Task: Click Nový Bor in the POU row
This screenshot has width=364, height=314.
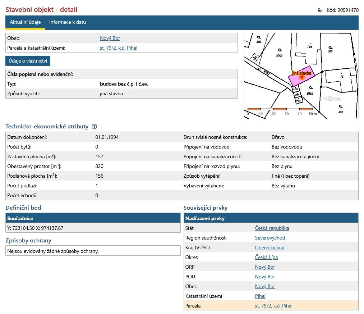Action: click(265, 277)
